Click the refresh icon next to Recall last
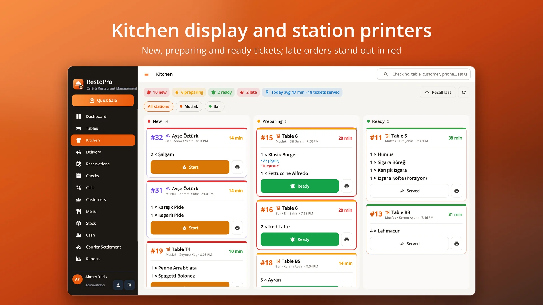Image resolution: width=543 pixels, height=305 pixels. pos(464,92)
